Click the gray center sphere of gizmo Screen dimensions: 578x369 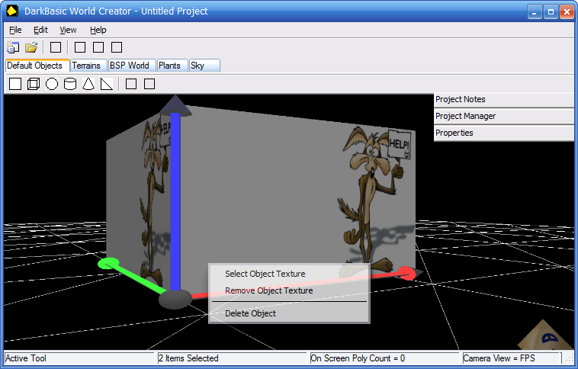175,299
